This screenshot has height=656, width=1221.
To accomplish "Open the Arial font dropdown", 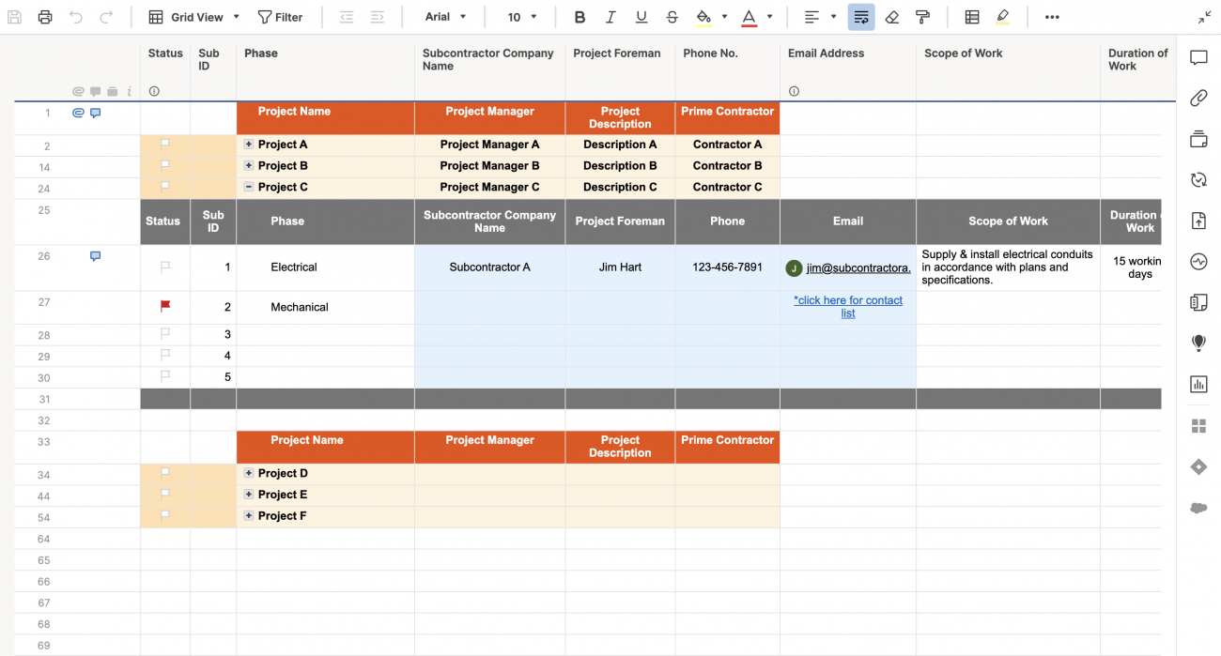I will coord(445,17).
